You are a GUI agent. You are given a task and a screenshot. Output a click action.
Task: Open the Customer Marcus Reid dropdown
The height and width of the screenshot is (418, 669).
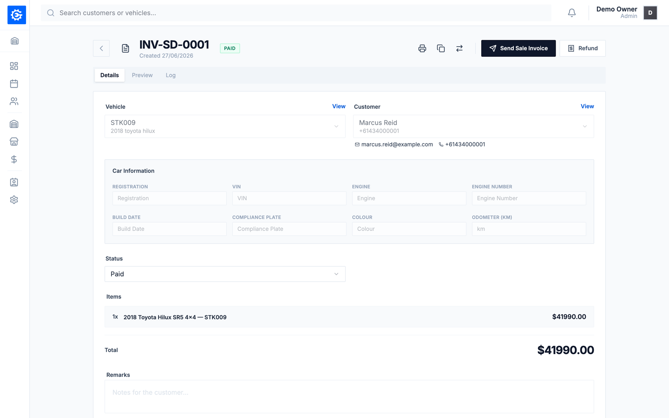pos(474,126)
